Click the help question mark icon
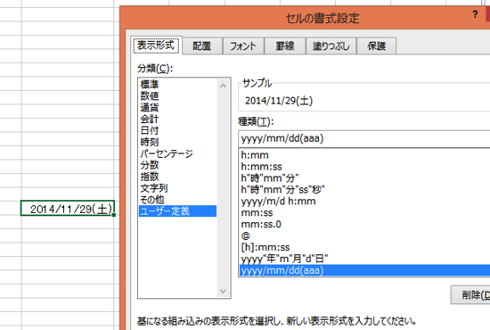 click(475, 14)
